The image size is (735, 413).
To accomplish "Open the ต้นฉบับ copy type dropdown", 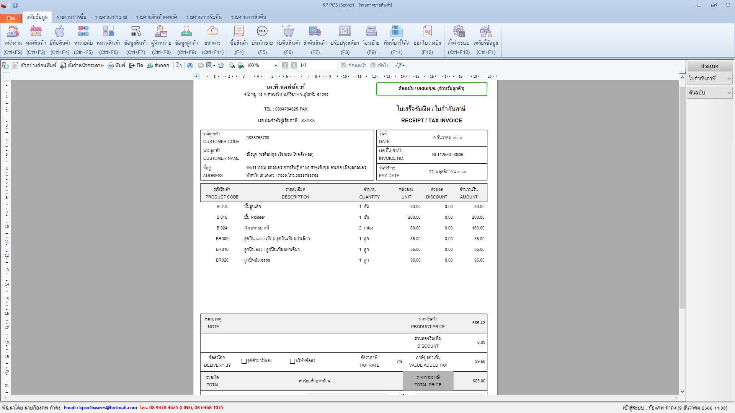I will tap(710, 93).
